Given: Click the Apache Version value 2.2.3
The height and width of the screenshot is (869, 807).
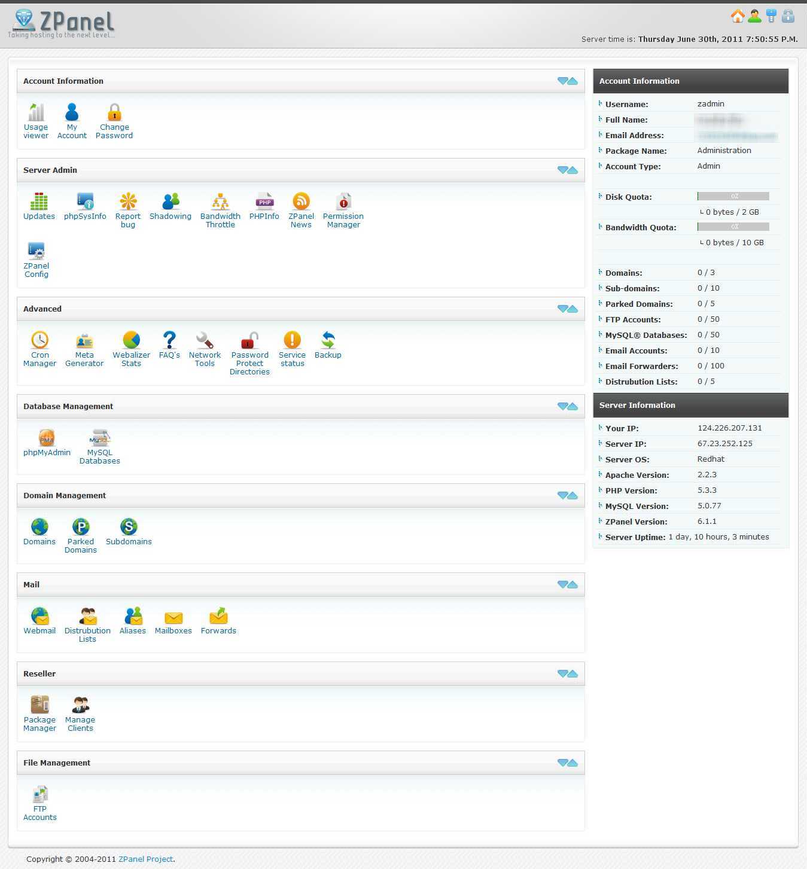Looking at the screenshot, I should (x=707, y=474).
